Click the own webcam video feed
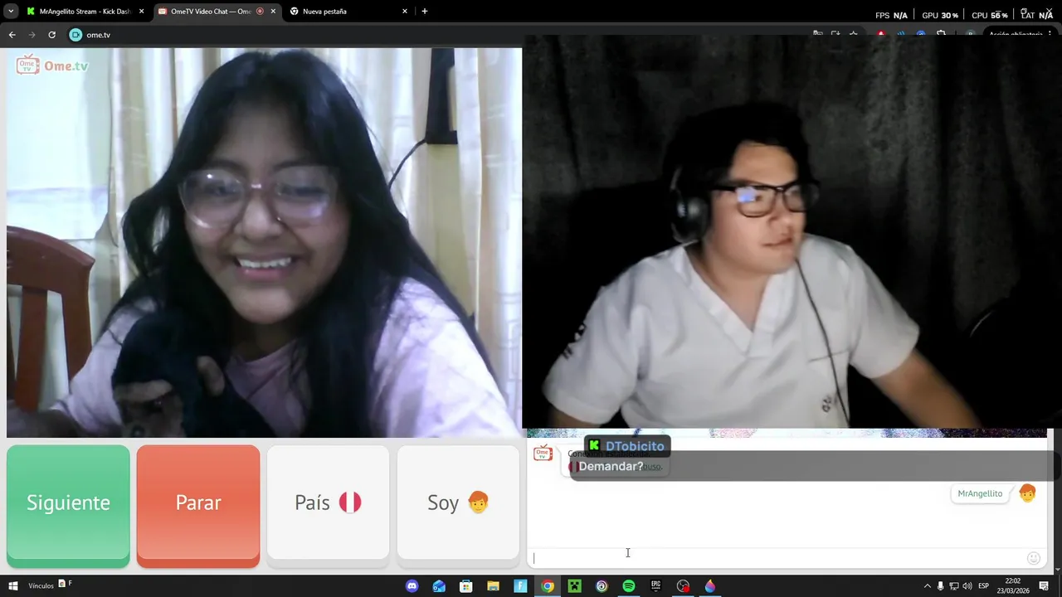This screenshot has width=1062, height=597. (x=792, y=232)
